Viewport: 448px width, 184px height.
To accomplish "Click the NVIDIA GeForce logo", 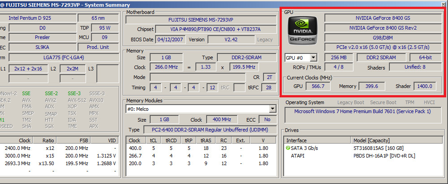I will [302, 30].
